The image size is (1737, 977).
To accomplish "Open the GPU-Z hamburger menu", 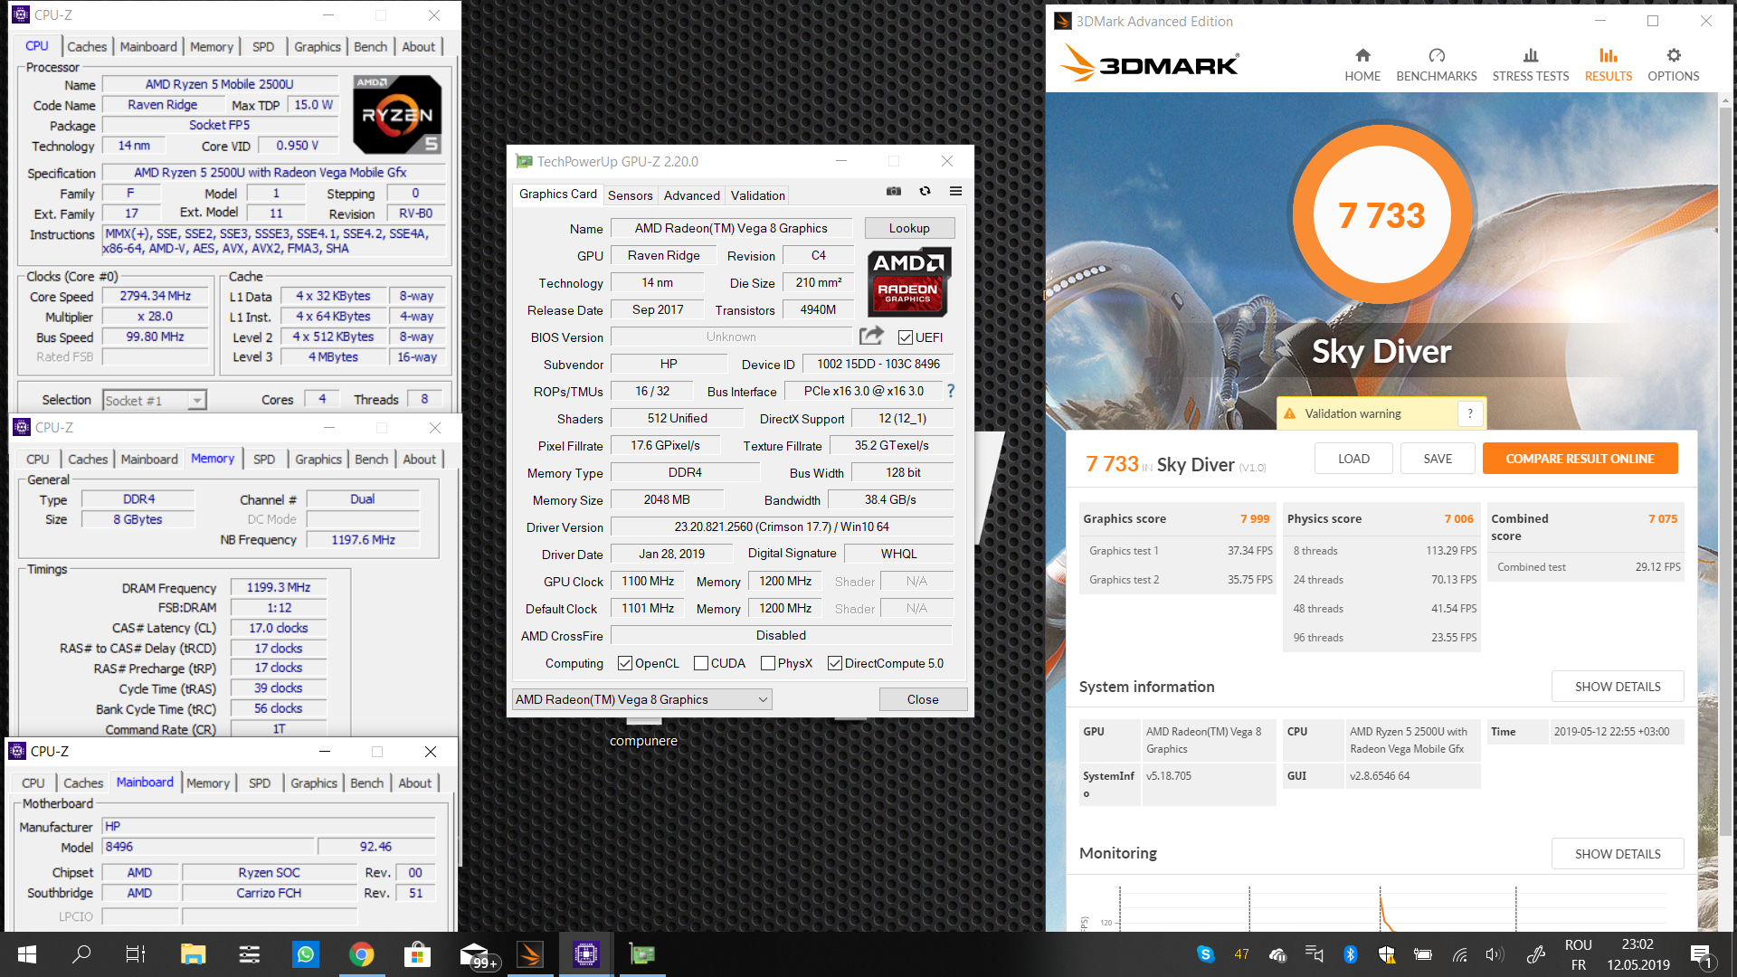I will pyautogui.click(x=955, y=191).
